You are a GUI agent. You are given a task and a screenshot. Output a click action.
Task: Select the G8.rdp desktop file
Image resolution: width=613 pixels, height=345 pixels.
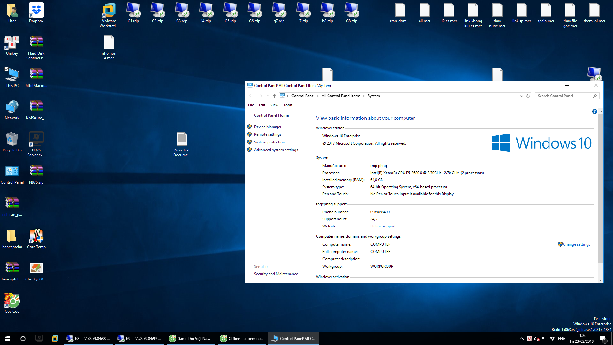click(352, 13)
